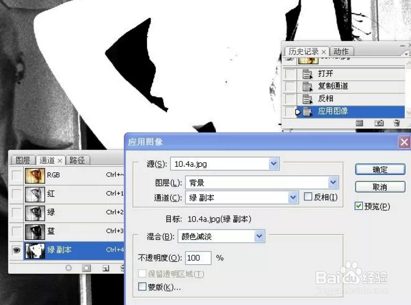Select the 蓝 channel thumbnail
Screen dimensions: 411x305
tap(35, 231)
